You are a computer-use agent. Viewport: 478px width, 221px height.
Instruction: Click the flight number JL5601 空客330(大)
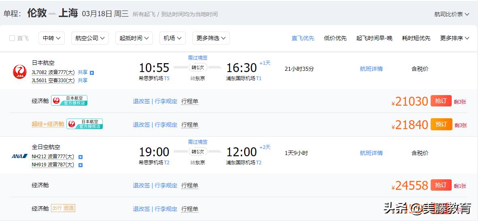(53, 81)
